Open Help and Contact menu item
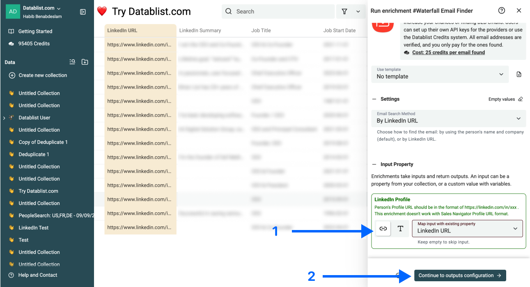Screen dimensions: 530x287 [37, 275]
